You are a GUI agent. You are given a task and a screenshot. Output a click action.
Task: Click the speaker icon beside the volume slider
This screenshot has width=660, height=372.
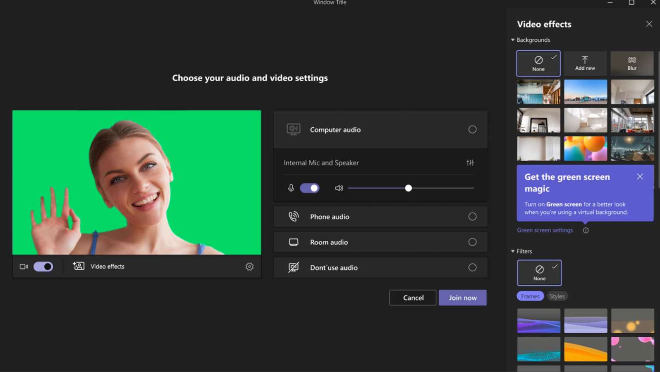pos(339,188)
